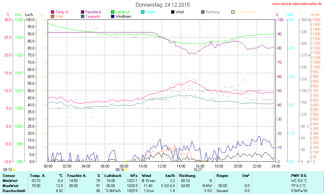Click the purple Feuchte A. legend square
Screen dimensions: 324x194
click(83, 12)
